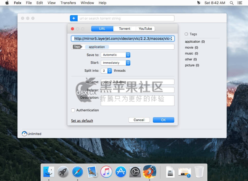The image size is (248, 181).
Task: Open Launchpad rocket icon in dock
Action: 63,172
